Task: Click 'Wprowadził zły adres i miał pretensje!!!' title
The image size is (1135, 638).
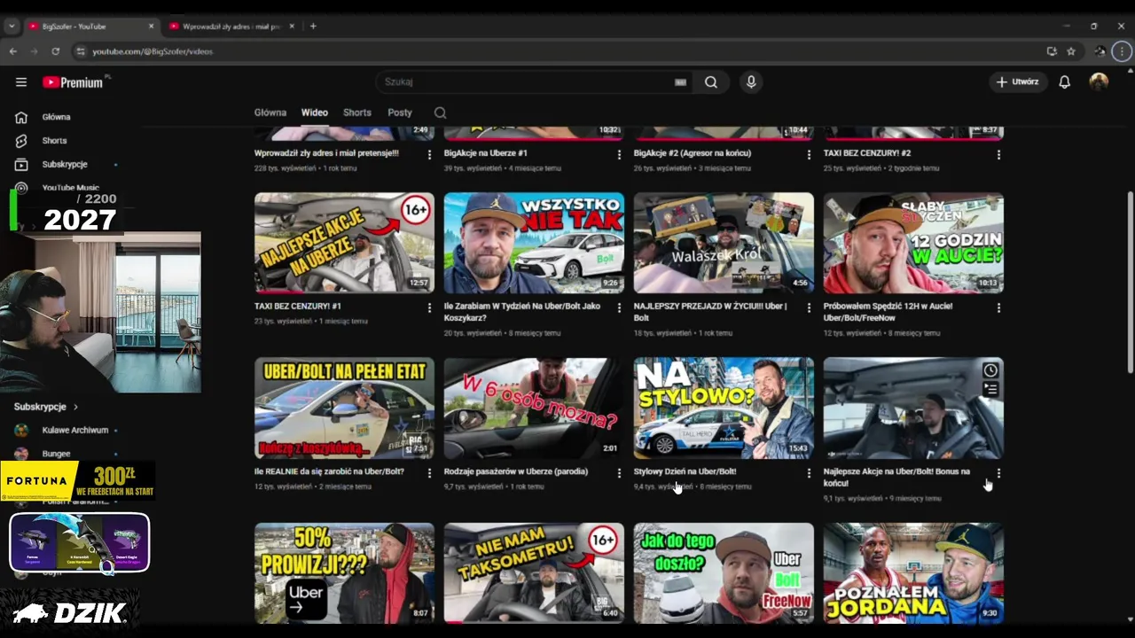Action: pos(326,153)
